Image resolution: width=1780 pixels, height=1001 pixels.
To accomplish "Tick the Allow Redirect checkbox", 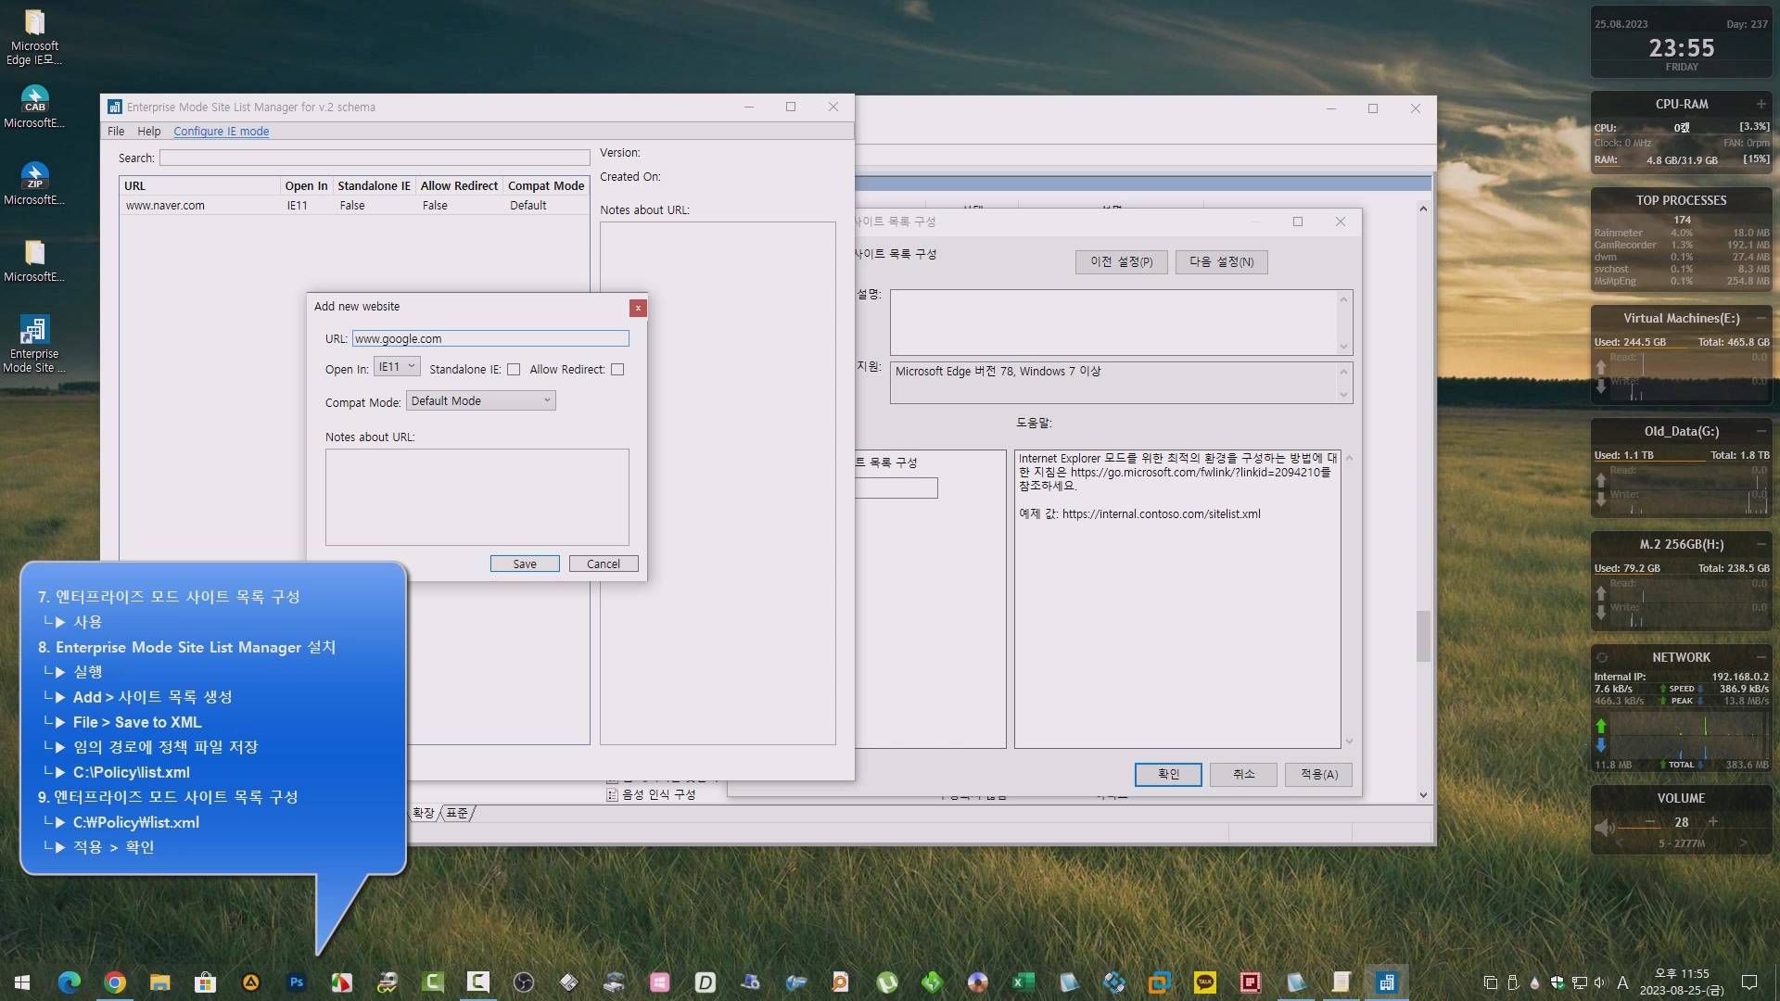I will coord(617,369).
